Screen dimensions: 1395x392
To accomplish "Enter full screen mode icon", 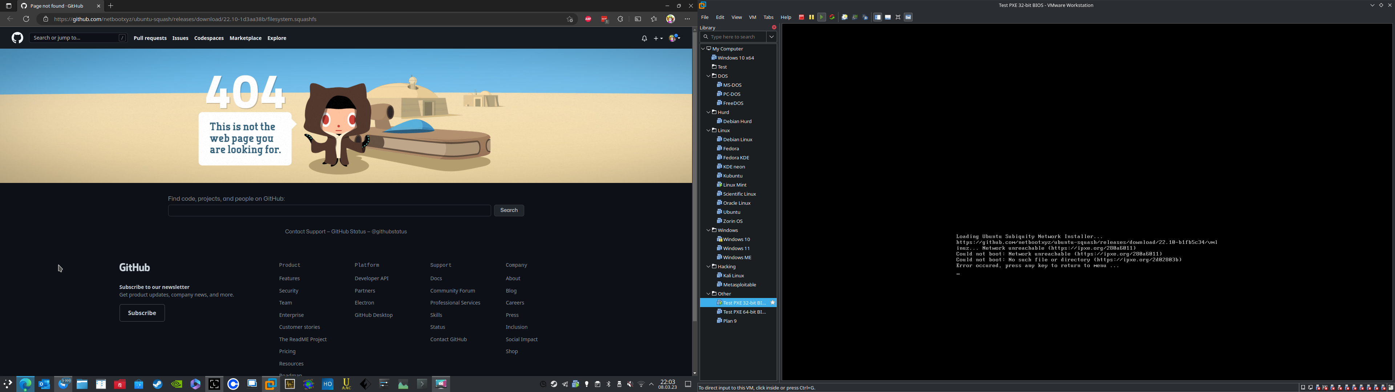I will pos(898,17).
